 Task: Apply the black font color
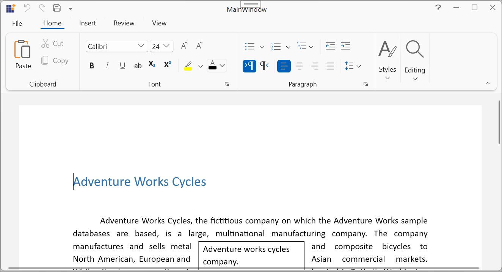point(213,65)
